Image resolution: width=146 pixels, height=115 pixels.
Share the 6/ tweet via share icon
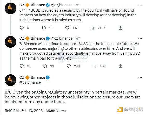click(121, 28)
